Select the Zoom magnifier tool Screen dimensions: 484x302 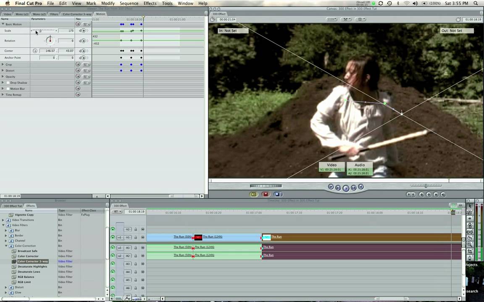pos(470,245)
